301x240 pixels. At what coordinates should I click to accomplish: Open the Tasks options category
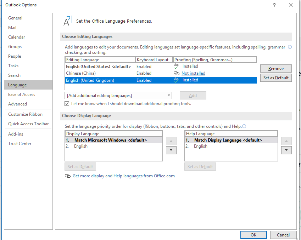[x=28, y=66]
